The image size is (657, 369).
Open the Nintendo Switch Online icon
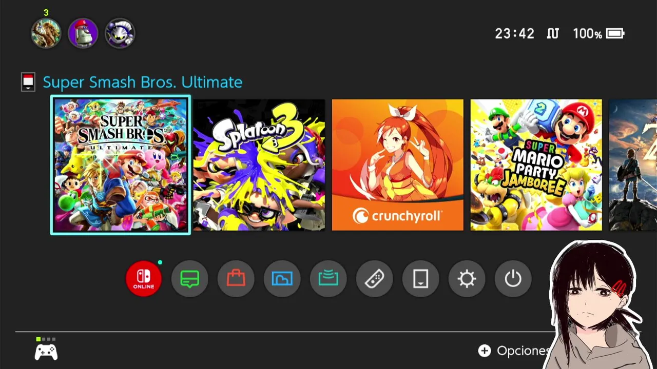144,279
